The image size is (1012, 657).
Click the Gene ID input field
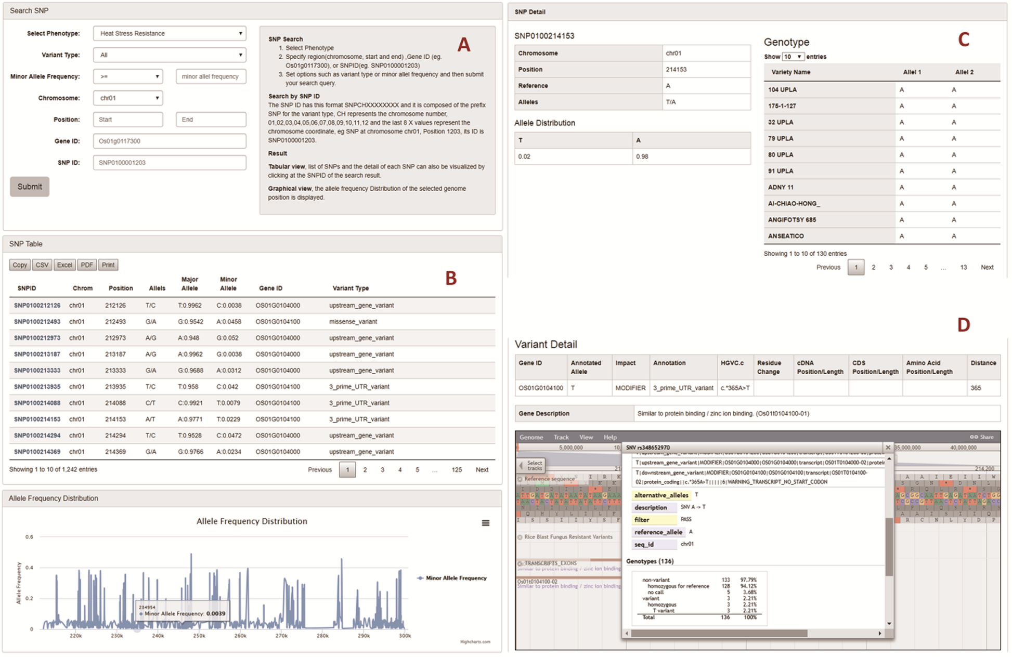[170, 141]
